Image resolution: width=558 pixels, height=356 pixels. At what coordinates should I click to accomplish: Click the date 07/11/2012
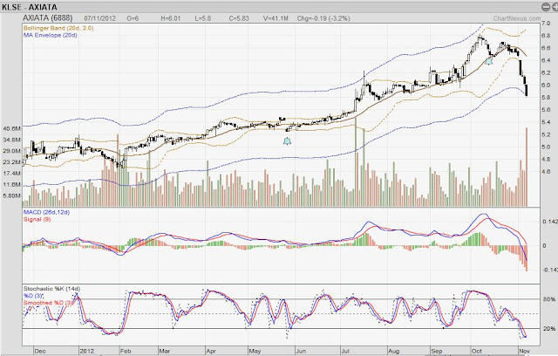100,18
